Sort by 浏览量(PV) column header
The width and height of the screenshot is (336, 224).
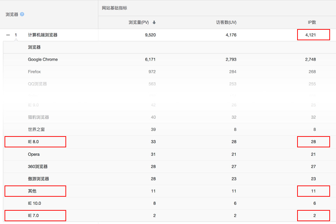pos(139,22)
